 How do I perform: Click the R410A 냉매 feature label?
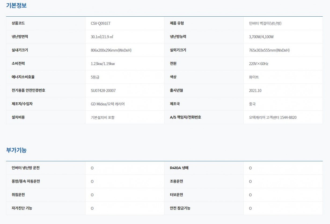pyautogui.click(x=179, y=168)
